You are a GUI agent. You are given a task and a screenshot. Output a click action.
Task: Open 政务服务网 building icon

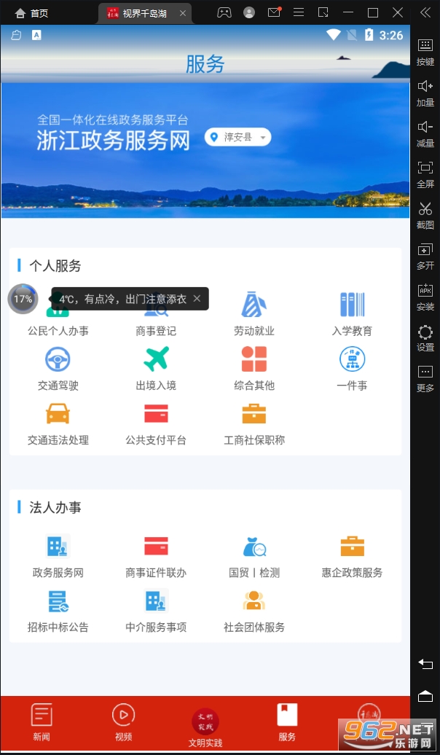pyautogui.click(x=58, y=546)
